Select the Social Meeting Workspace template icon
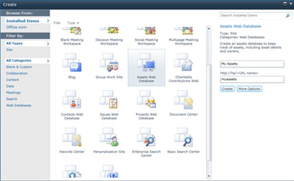 pos(147,30)
